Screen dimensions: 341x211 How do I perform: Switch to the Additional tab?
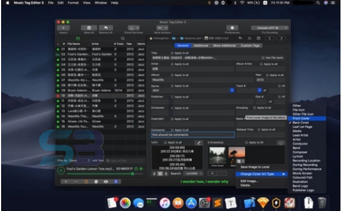[x=201, y=45]
